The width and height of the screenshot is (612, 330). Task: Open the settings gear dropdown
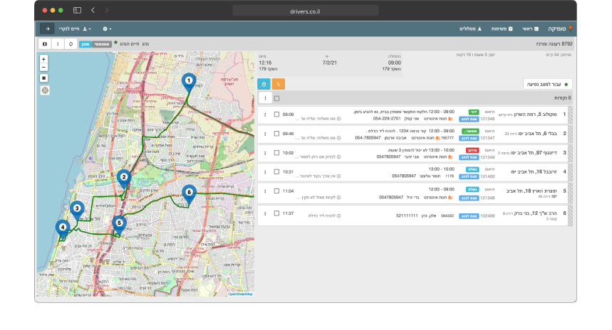(107, 29)
